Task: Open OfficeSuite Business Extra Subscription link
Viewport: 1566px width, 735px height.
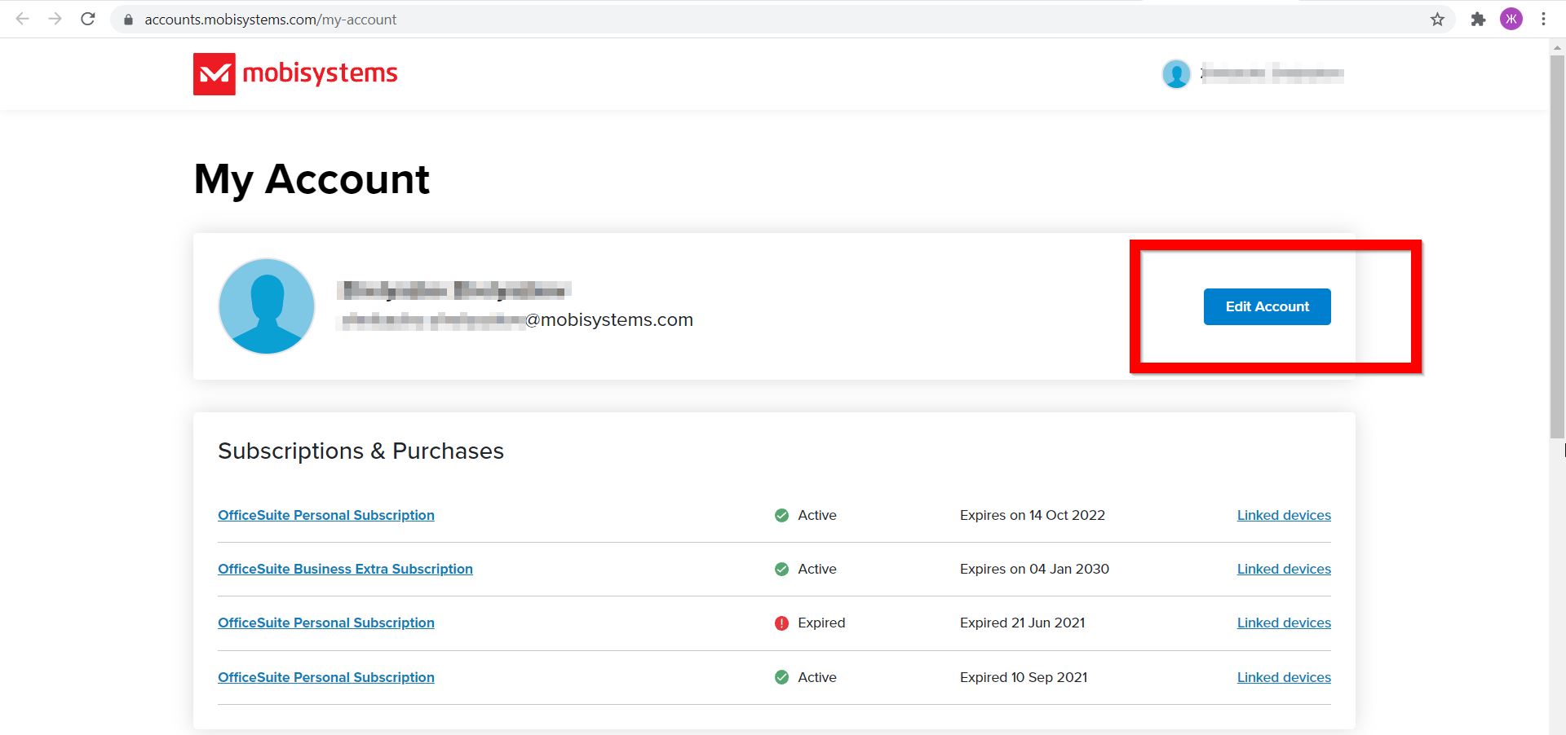Action: tap(345, 569)
